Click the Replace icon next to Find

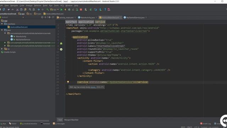pyautogui.click(x=34, y=10)
